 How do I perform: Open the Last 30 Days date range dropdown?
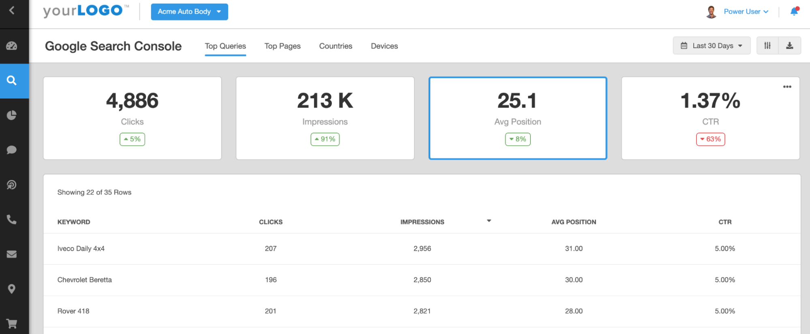click(712, 46)
